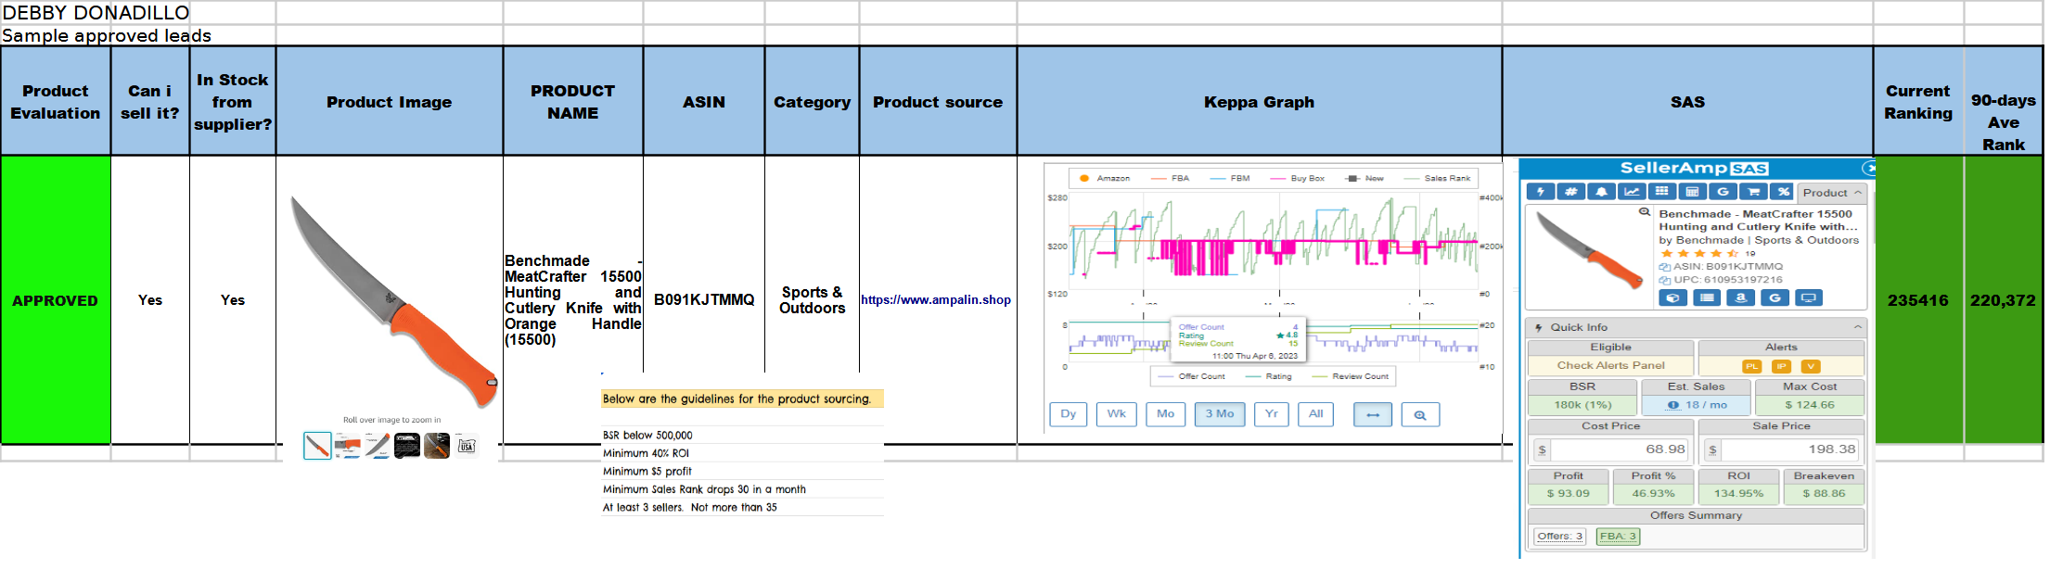The width and height of the screenshot is (2050, 582).
Task: Collapse the Product panel dropdown
Action: 1832,193
